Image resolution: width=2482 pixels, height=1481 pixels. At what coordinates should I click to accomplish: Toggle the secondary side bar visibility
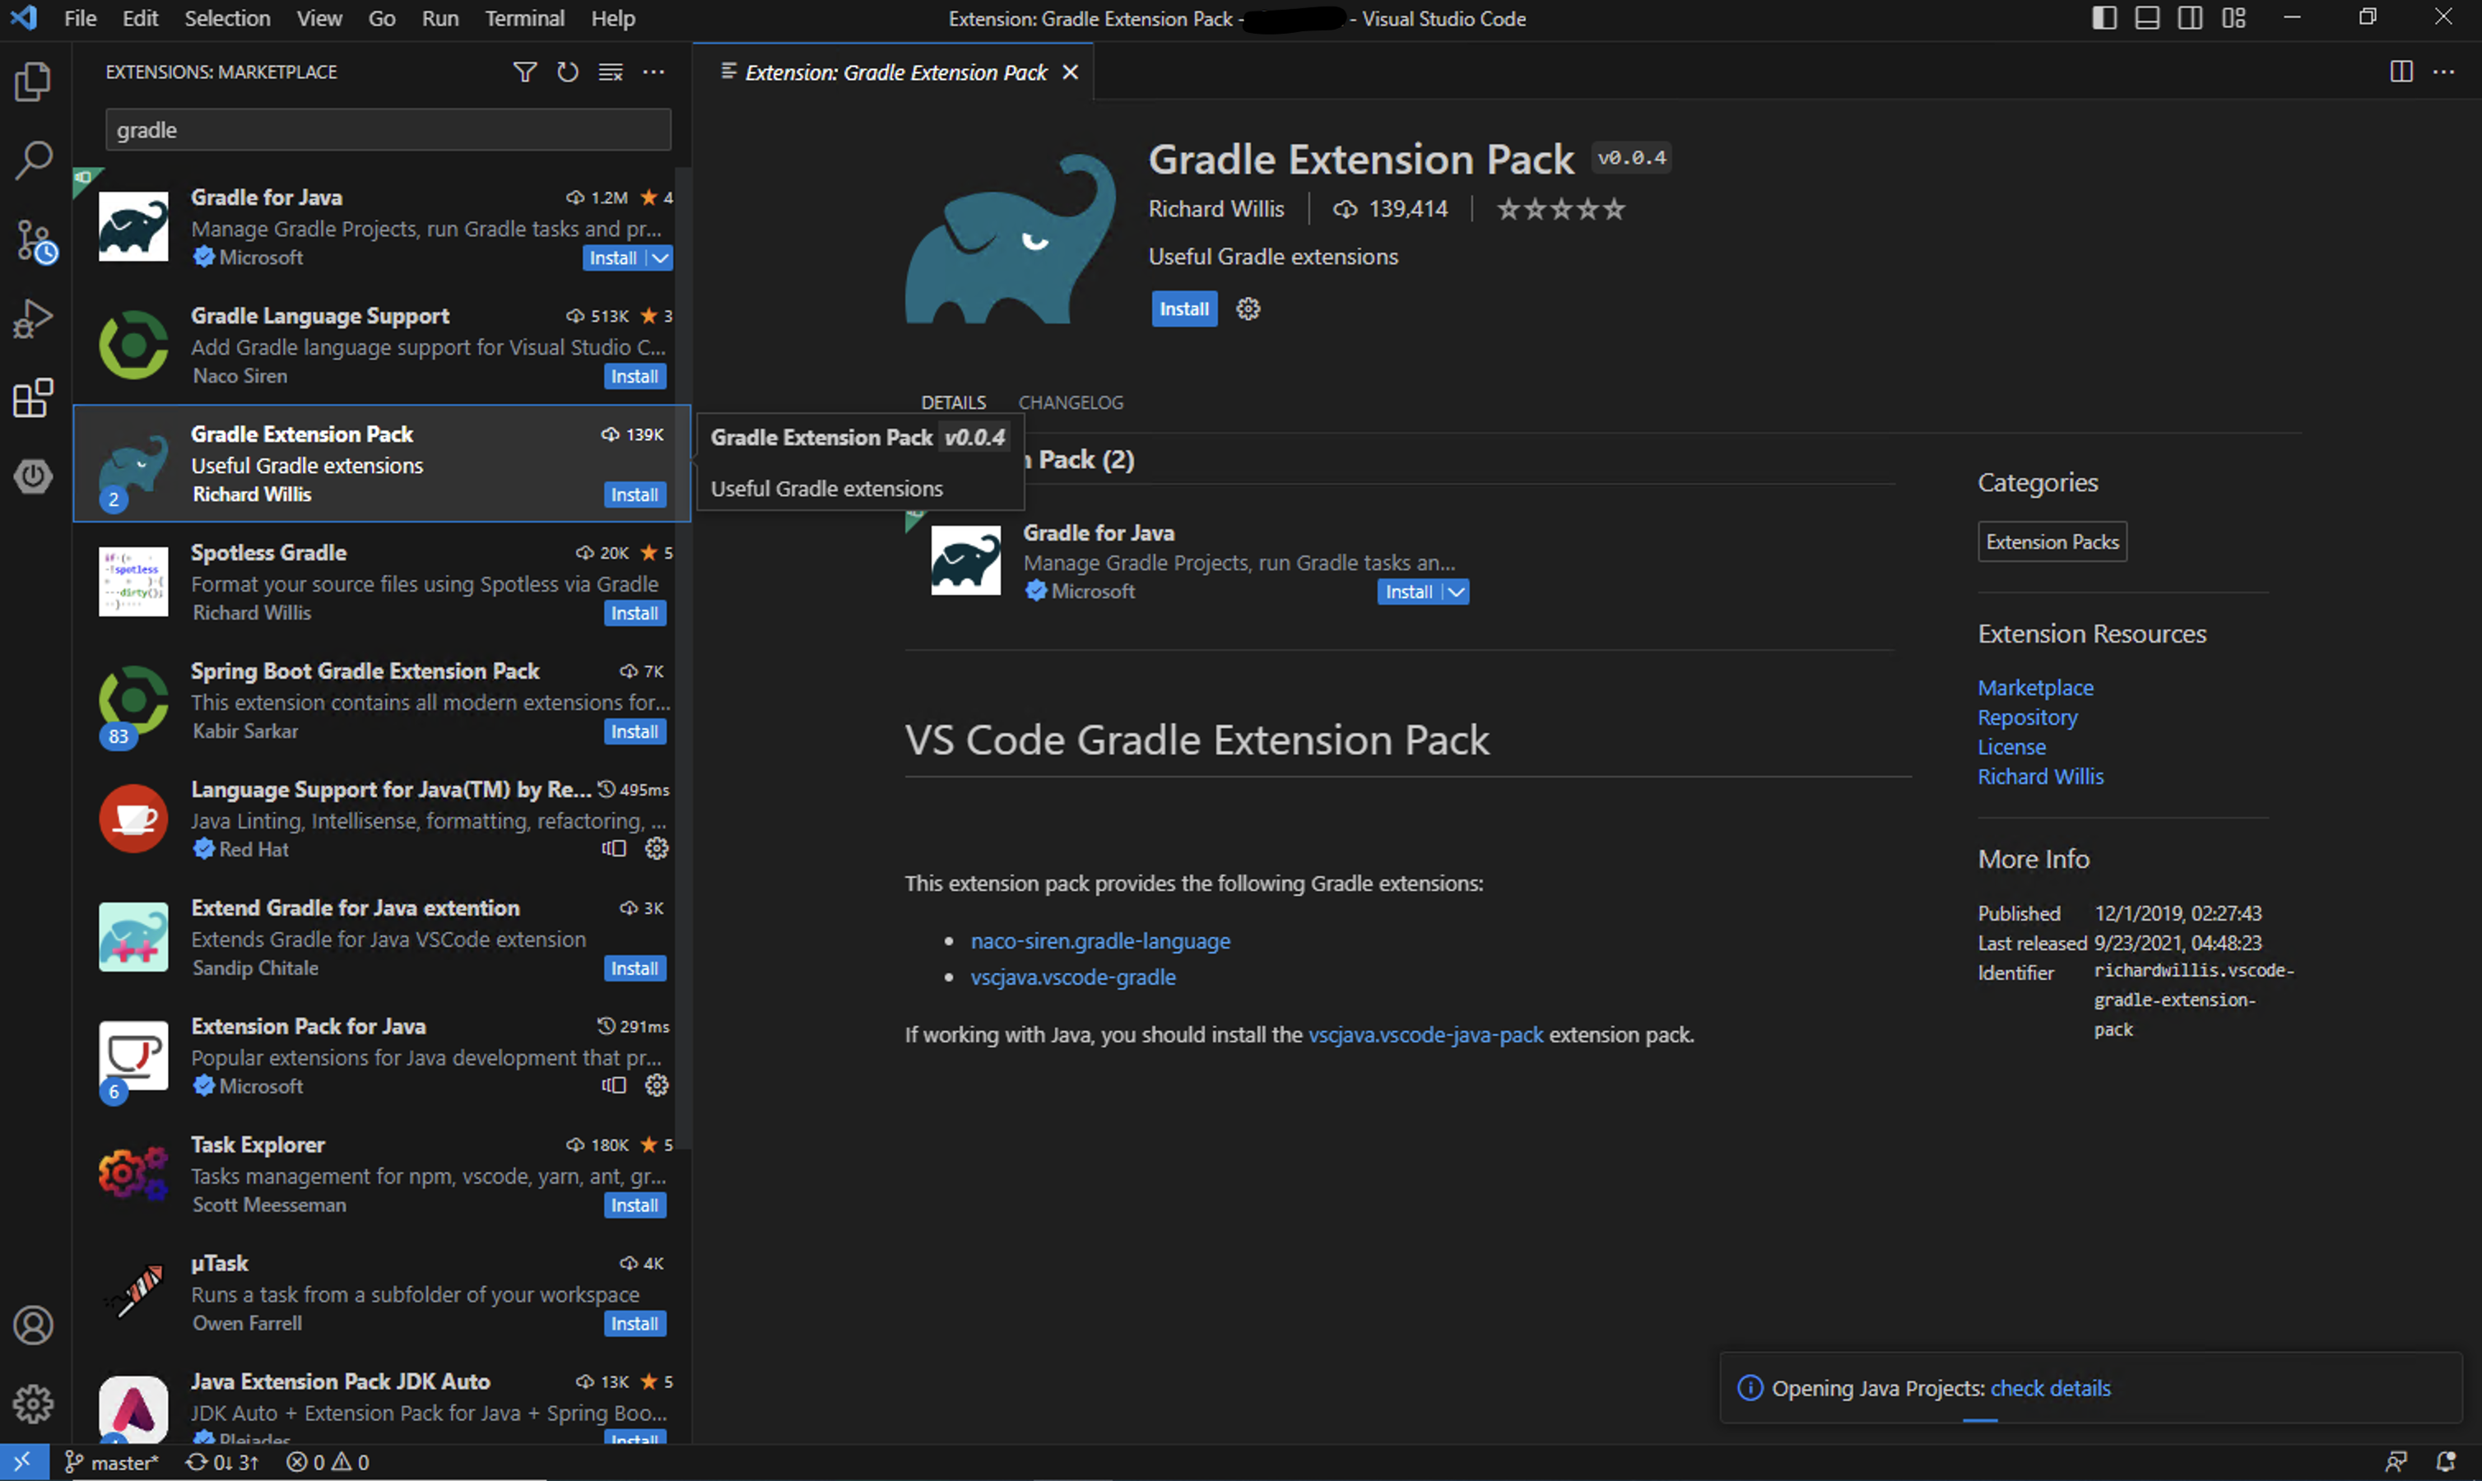(x=2190, y=18)
